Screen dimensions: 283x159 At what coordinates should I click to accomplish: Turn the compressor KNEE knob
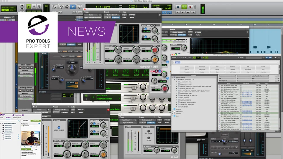[119, 49]
